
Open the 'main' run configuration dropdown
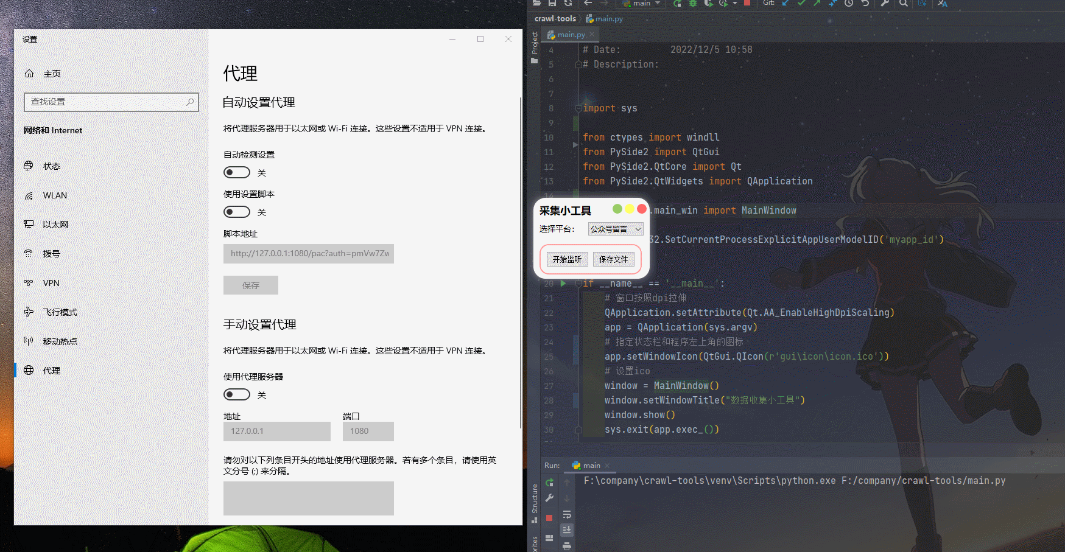pos(641,3)
